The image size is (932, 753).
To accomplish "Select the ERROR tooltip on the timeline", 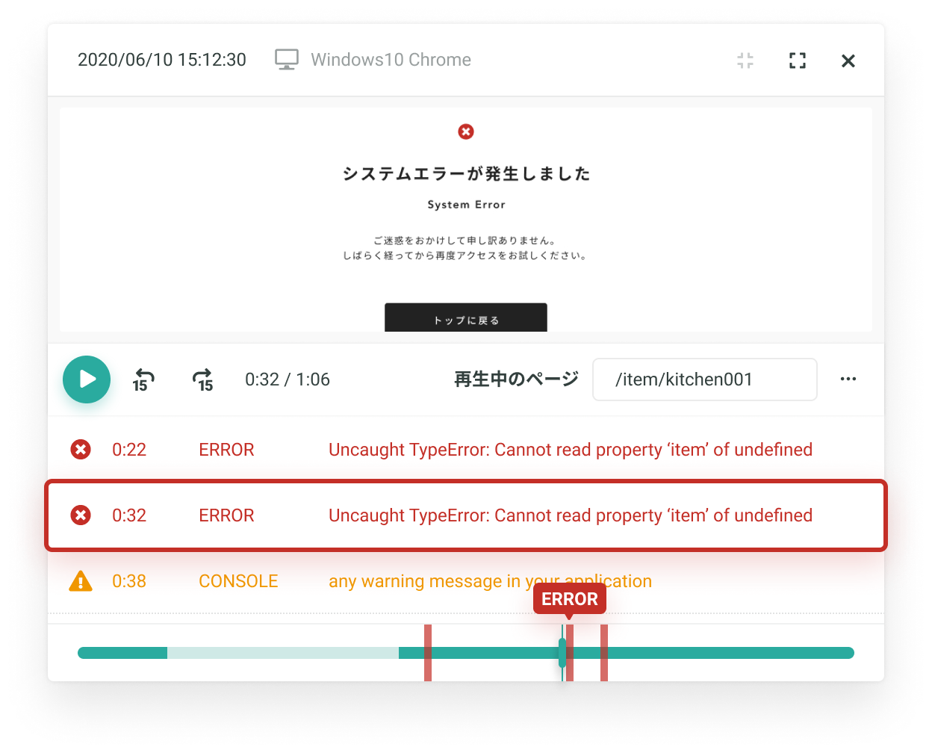I will [569, 598].
